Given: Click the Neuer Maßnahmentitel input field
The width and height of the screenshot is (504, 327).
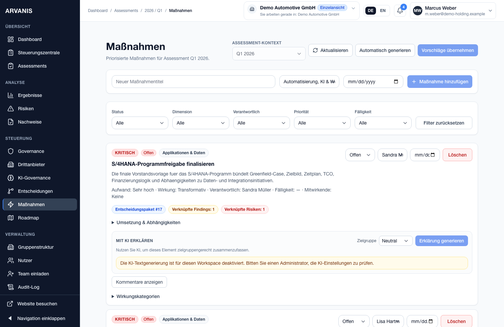Looking at the screenshot, I should click(x=193, y=82).
